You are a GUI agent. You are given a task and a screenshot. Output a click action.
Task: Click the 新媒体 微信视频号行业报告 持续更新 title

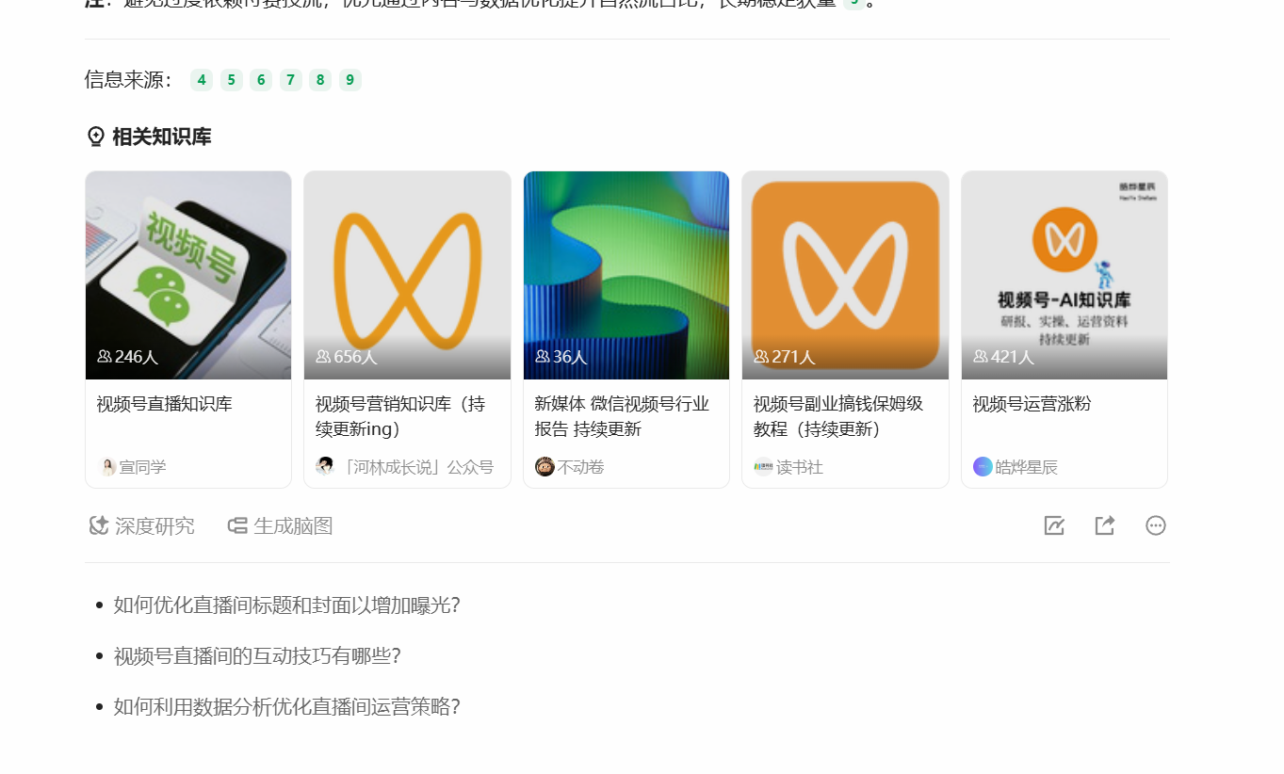pyautogui.click(x=622, y=416)
